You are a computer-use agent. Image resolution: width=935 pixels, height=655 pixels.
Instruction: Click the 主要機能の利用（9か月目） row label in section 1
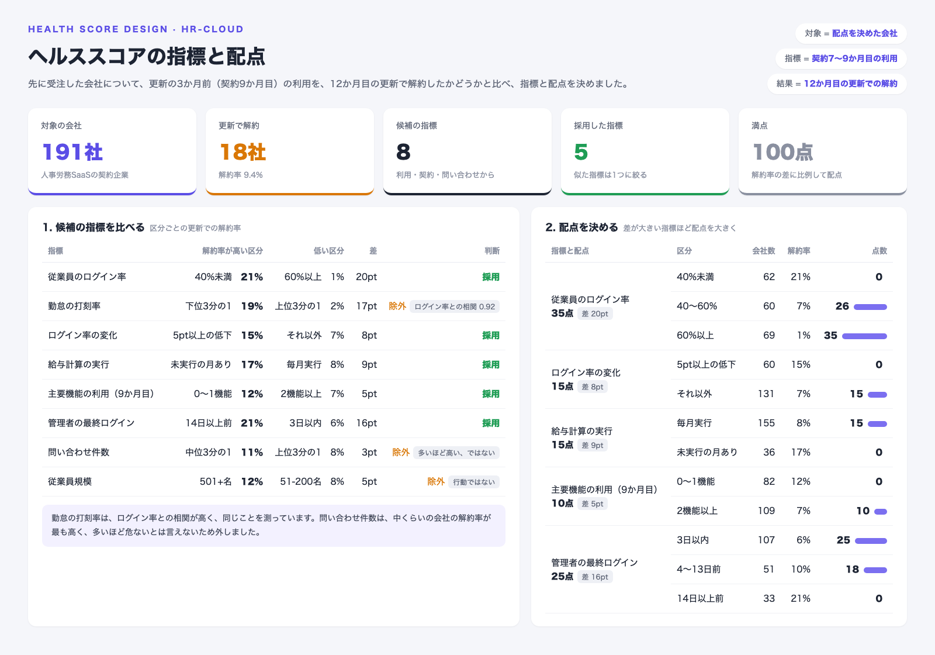point(103,394)
